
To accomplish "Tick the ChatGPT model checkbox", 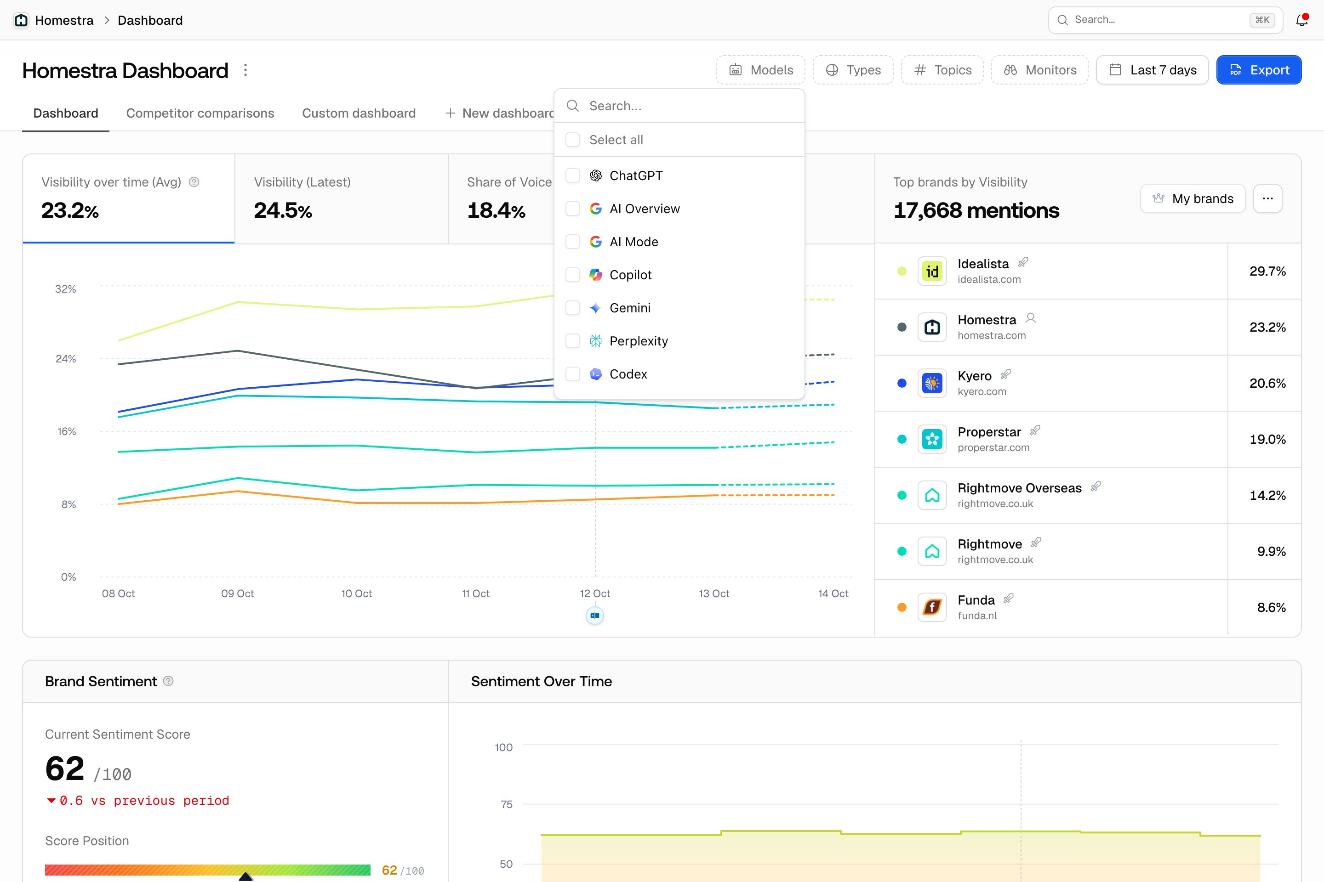I will point(572,175).
